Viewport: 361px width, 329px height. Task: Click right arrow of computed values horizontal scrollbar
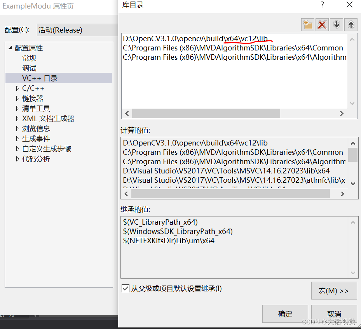pos(342,194)
